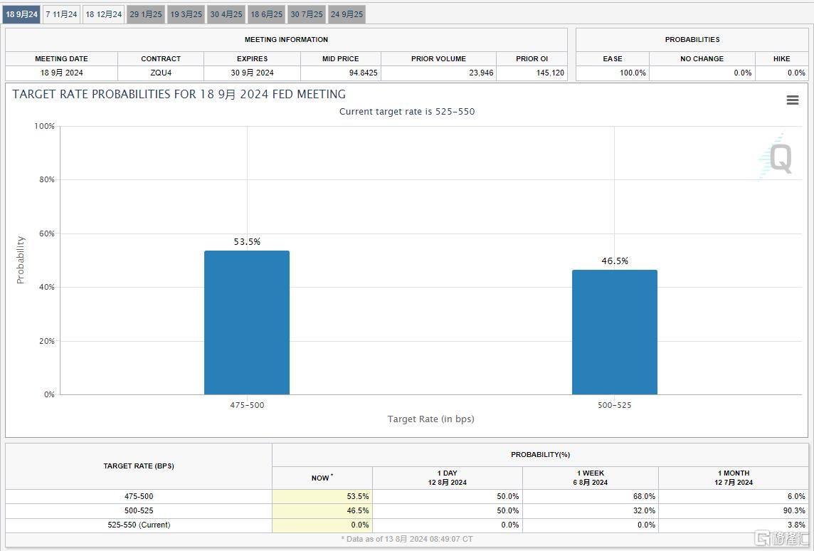
Task: Select the 24 9月25 meeting tab
Action: pyautogui.click(x=347, y=14)
